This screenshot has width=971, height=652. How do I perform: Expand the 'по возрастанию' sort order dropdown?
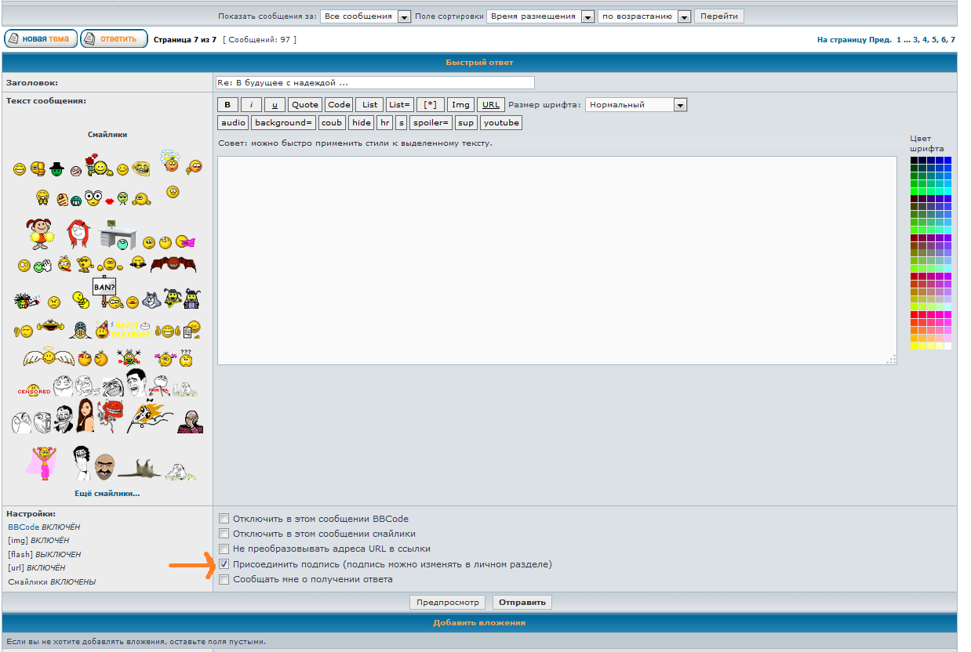[683, 16]
